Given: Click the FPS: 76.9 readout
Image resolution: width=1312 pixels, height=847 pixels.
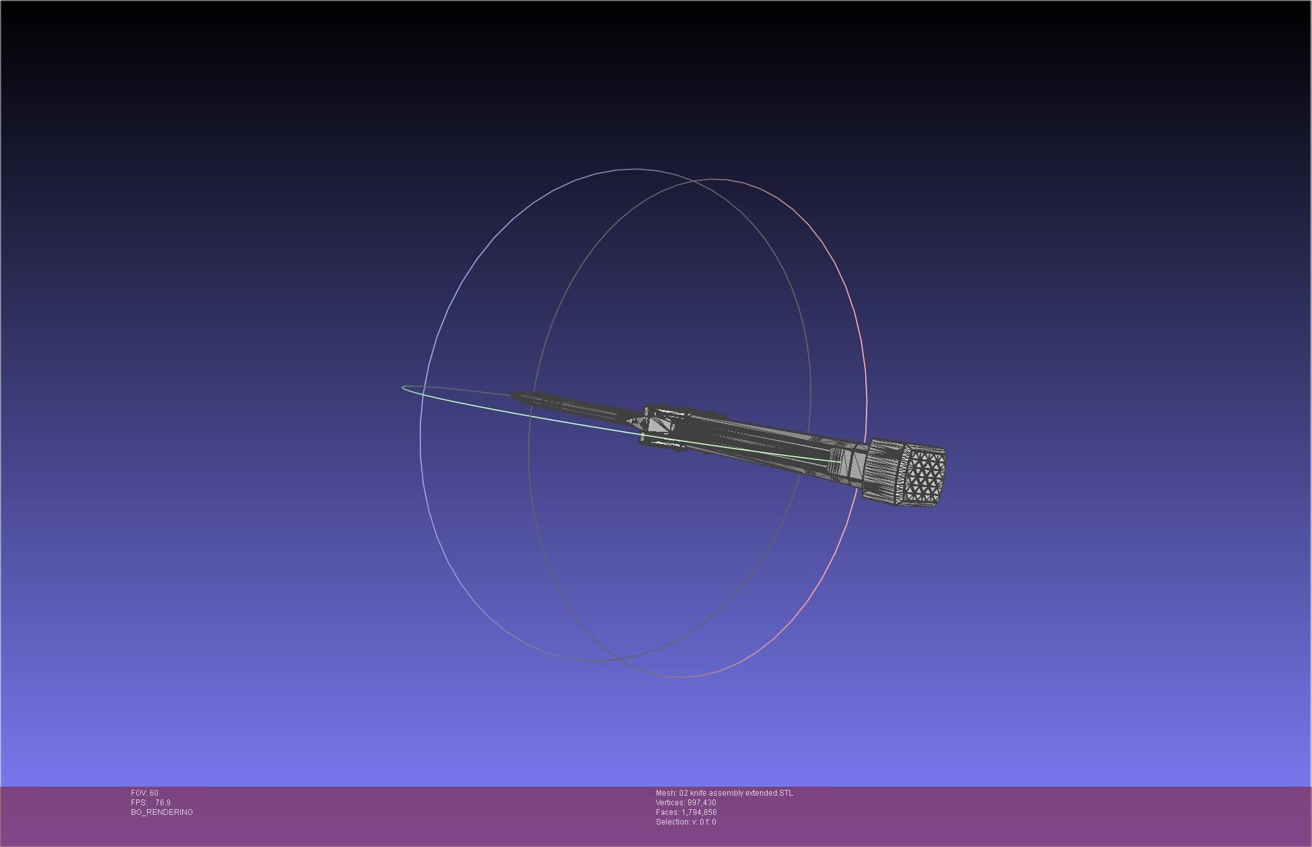Looking at the screenshot, I should tap(150, 802).
